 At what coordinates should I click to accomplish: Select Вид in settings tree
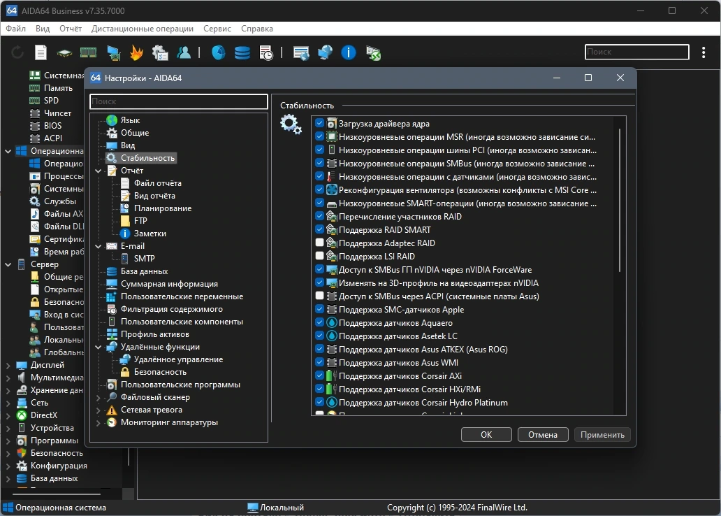128,145
